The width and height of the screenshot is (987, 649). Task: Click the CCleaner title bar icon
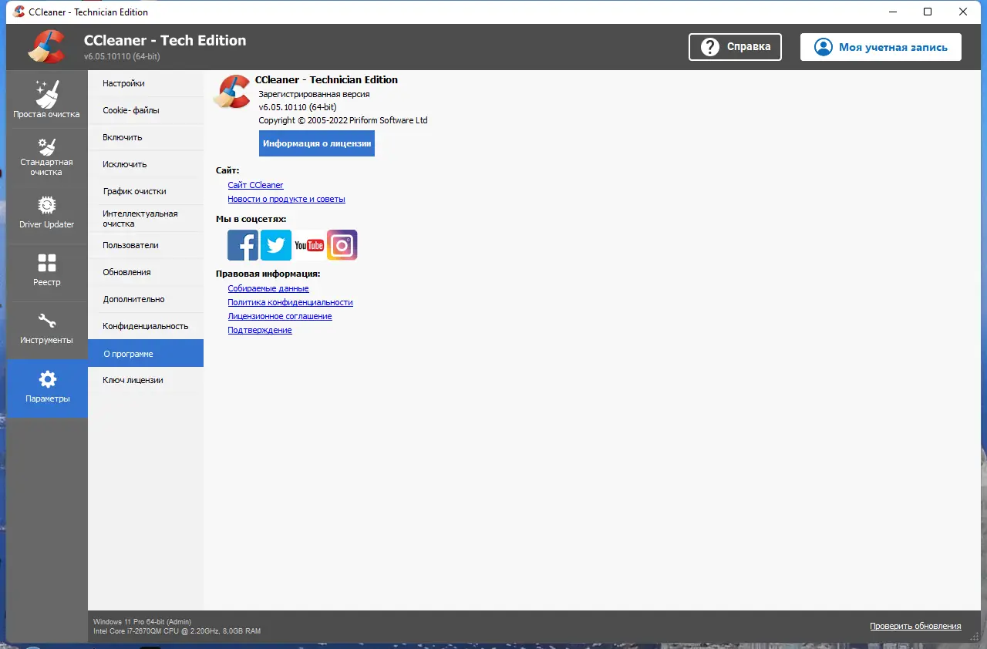tap(19, 12)
